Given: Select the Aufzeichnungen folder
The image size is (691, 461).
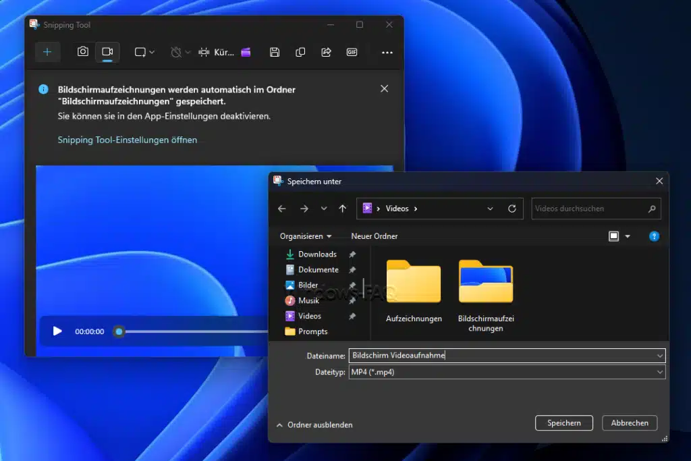Looking at the screenshot, I should (414, 292).
